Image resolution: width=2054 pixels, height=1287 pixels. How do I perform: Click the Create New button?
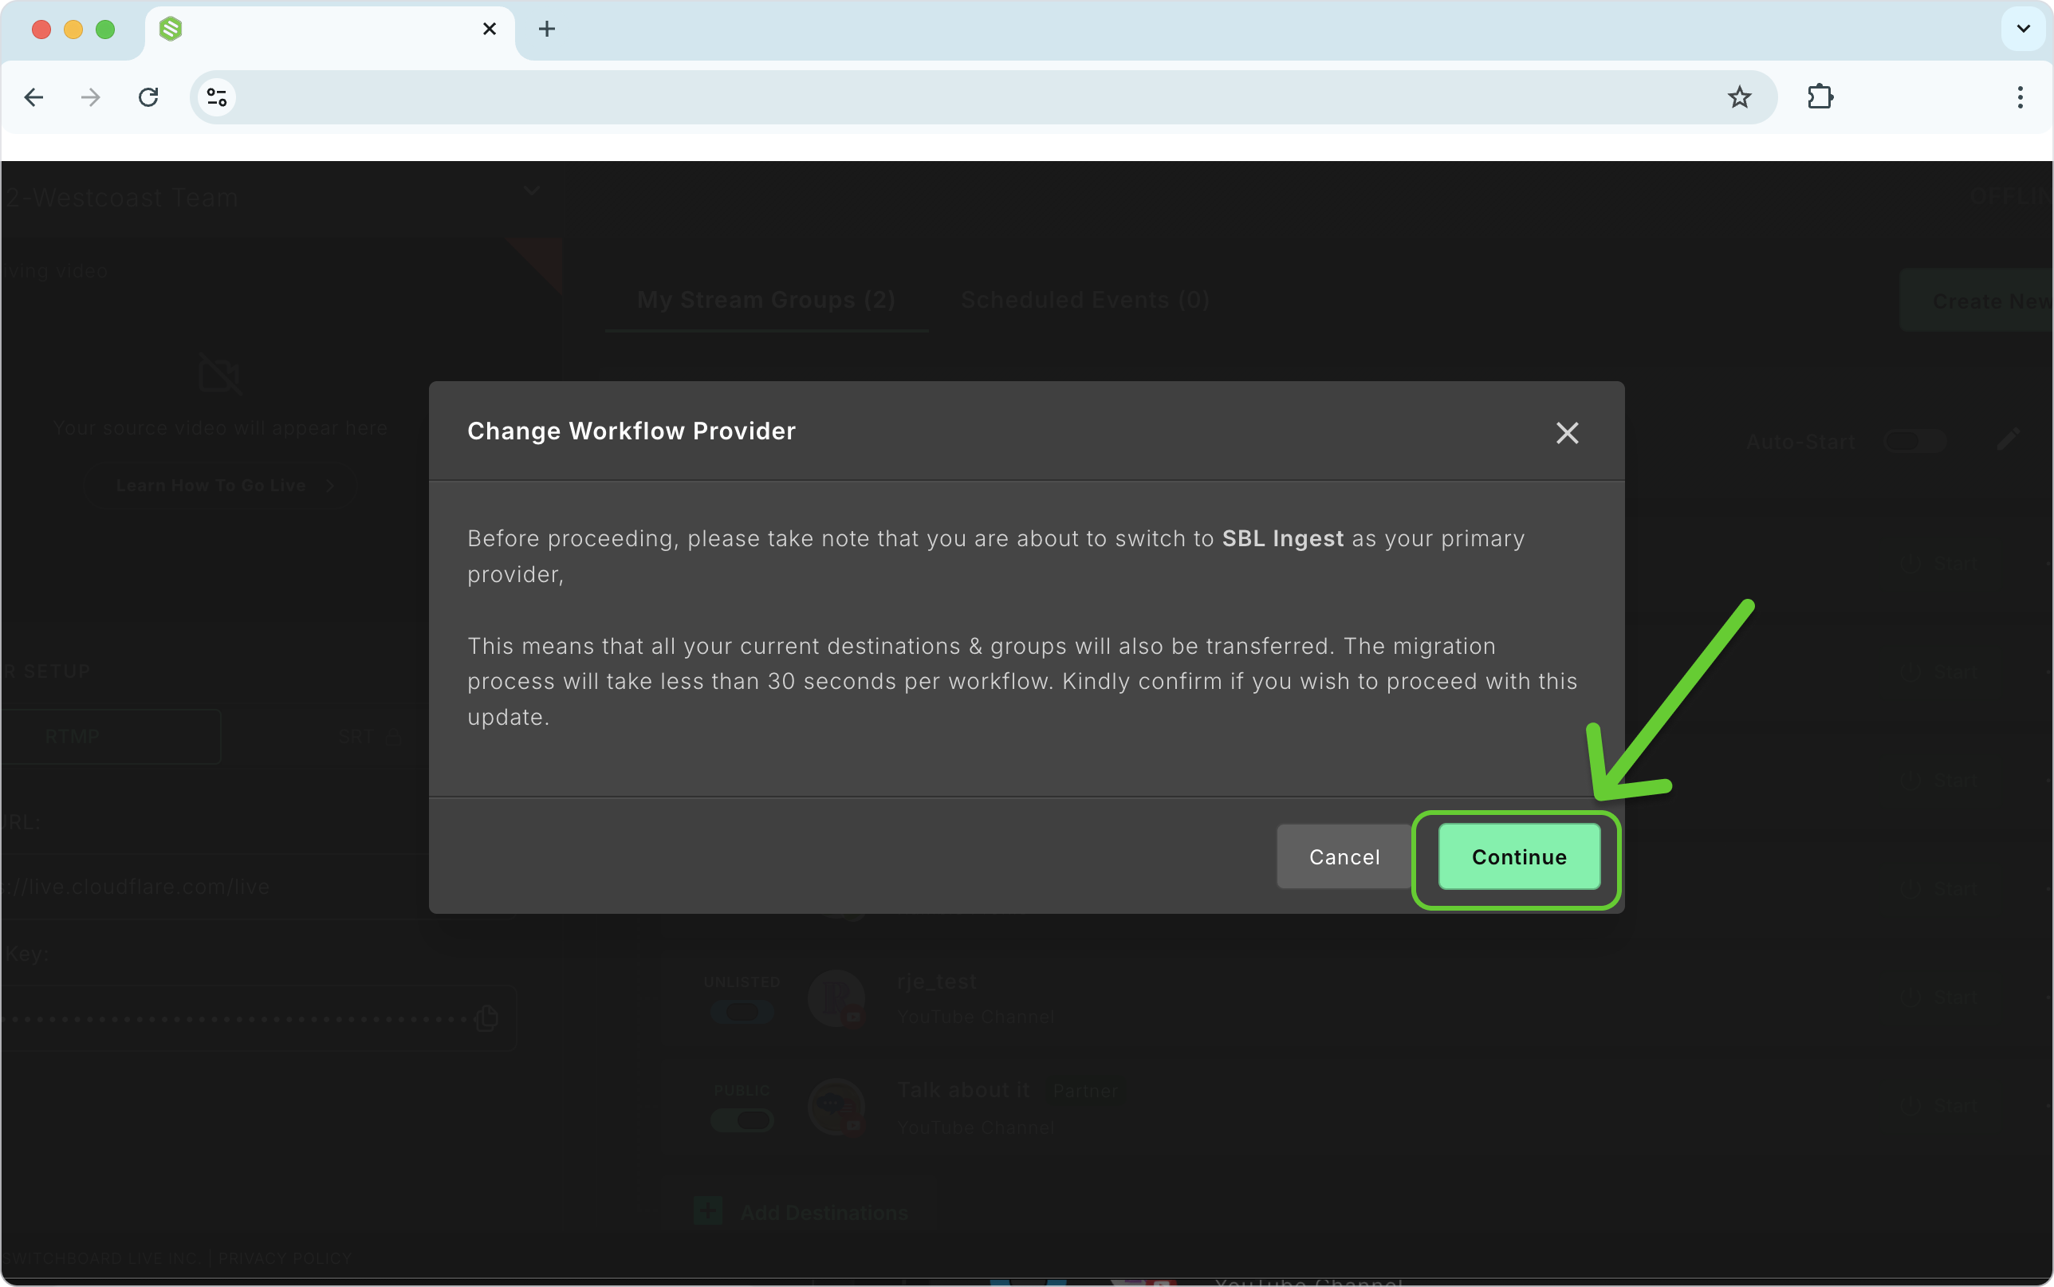tap(1977, 301)
